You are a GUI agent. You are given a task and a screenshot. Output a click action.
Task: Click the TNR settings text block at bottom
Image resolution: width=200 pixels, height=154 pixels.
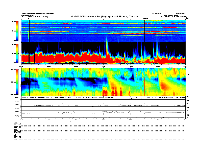(x=17, y=137)
